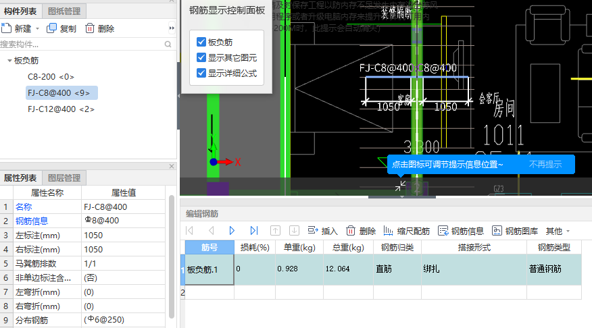Screen dimensions: 592x328
Task: Click the 新建 new component icon
Action: [x=6, y=28]
